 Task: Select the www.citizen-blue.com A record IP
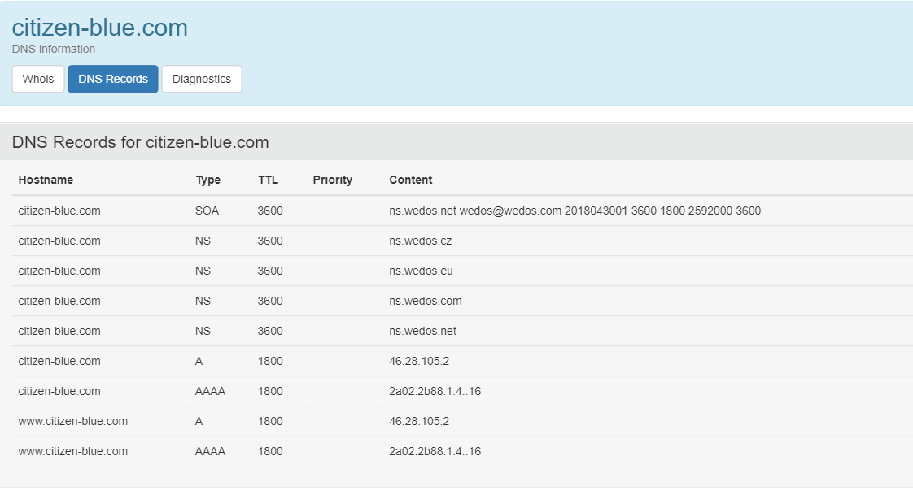419,422
